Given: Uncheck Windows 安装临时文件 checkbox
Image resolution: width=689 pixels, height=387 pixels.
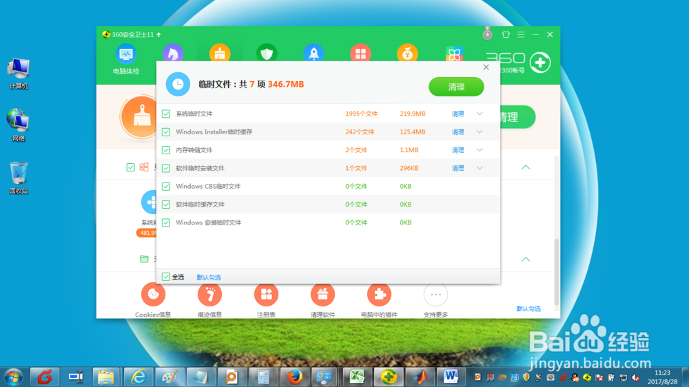Looking at the screenshot, I should click(x=166, y=222).
